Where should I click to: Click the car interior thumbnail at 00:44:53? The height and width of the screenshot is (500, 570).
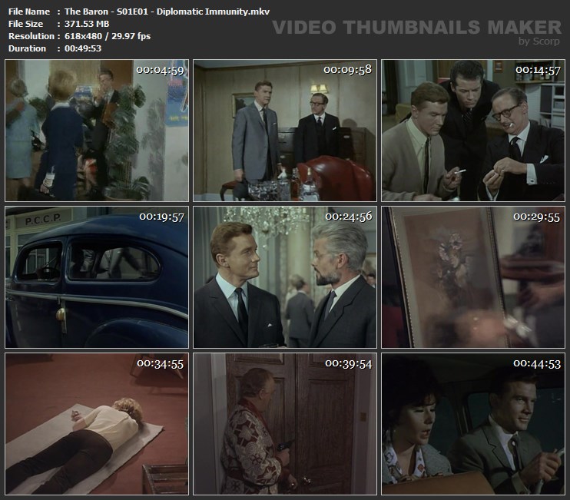click(x=473, y=424)
